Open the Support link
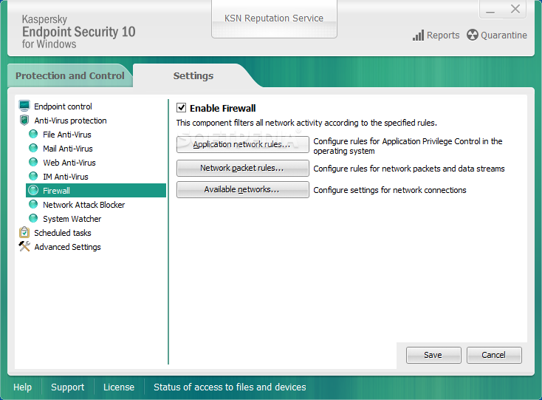 [67, 387]
